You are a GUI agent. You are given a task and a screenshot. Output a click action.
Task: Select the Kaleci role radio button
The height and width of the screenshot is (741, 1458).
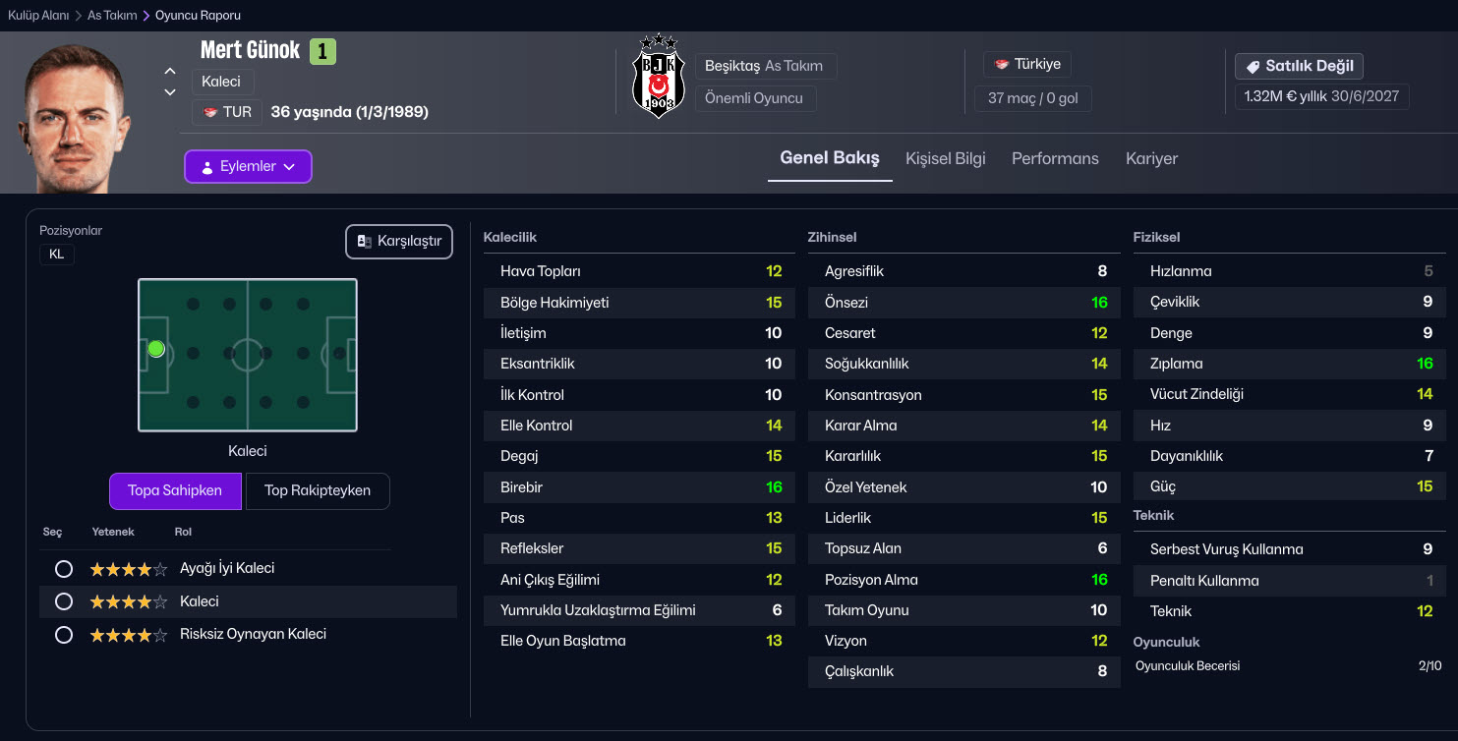coord(64,601)
